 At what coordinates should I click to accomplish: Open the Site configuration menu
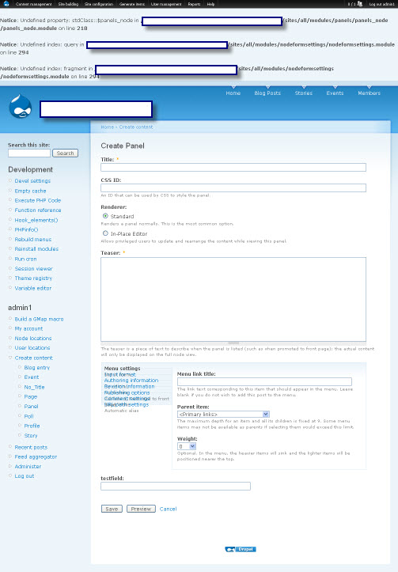pos(98,4)
